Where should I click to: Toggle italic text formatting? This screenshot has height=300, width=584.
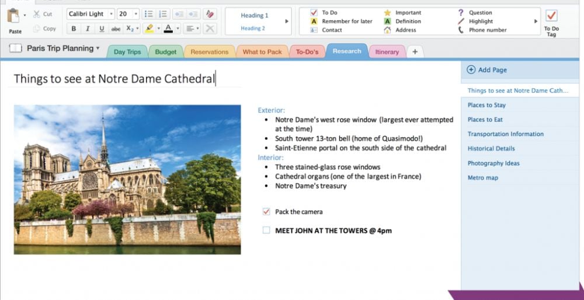[88, 29]
